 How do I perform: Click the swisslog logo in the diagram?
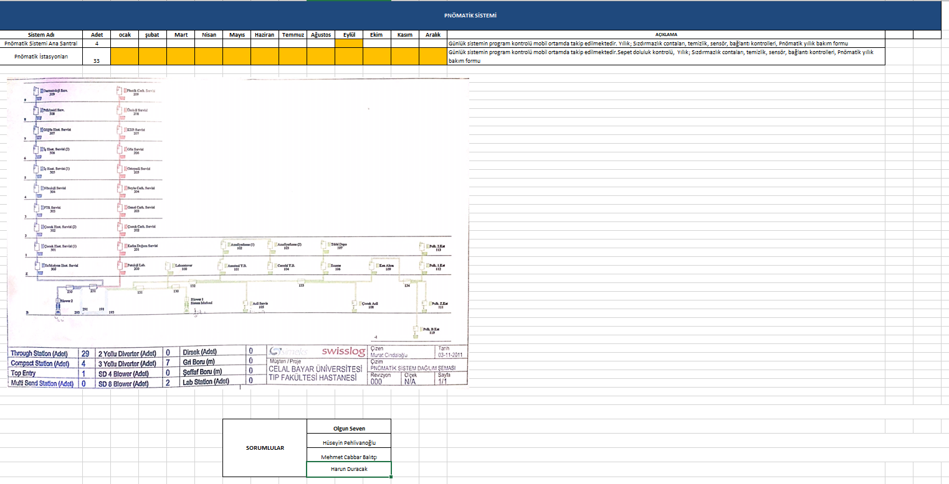coord(343,351)
